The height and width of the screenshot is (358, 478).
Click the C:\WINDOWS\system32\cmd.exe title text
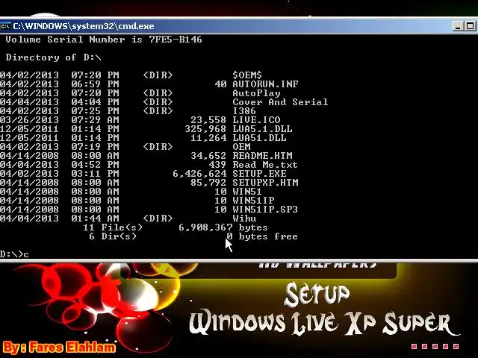click(84, 26)
